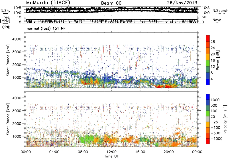Click the 'Nave' legend label
This screenshot has width=228, height=158.
pyautogui.click(x=217, y=20)
